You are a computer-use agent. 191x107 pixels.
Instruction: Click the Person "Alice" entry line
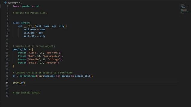[x=40, y=53]
